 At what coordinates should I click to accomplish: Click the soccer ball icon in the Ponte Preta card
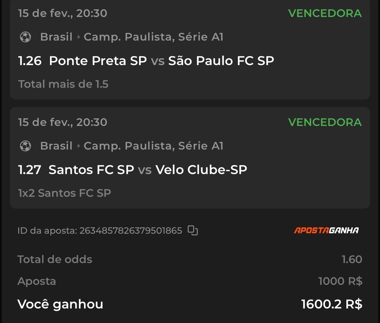pyautogui.click(x=25, y=37)
